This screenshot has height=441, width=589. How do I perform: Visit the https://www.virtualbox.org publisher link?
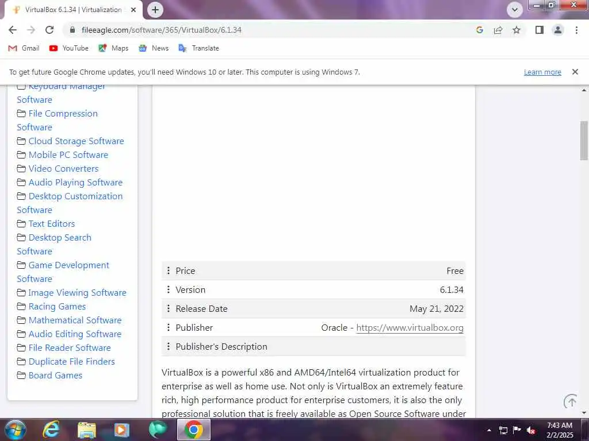coord(410,328)
